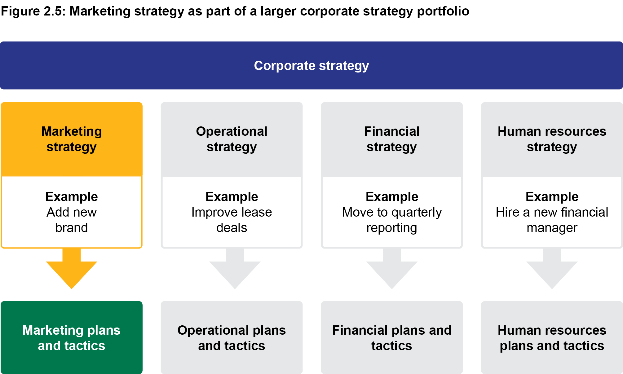Select the orange Marketing strategy header box
This screenshot has width=623, height=374.
pos(72,139)
